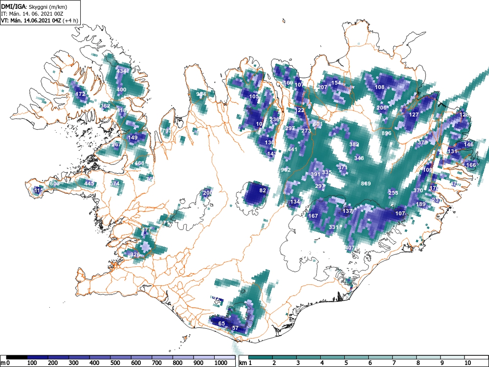Click the visibility value 122 on the map
Viewport: 489px width, 367px height.
299,110
